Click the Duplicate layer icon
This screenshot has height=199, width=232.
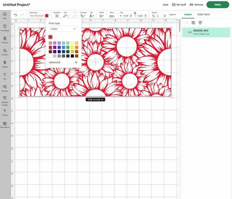tap(193, 23)
